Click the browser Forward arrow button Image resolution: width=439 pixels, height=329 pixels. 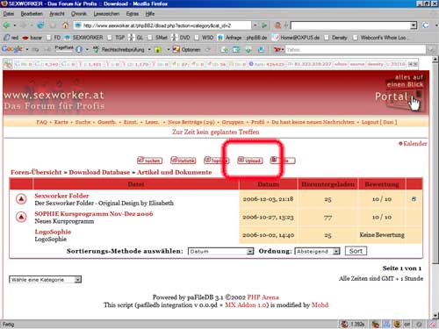(x=23, y=25)
